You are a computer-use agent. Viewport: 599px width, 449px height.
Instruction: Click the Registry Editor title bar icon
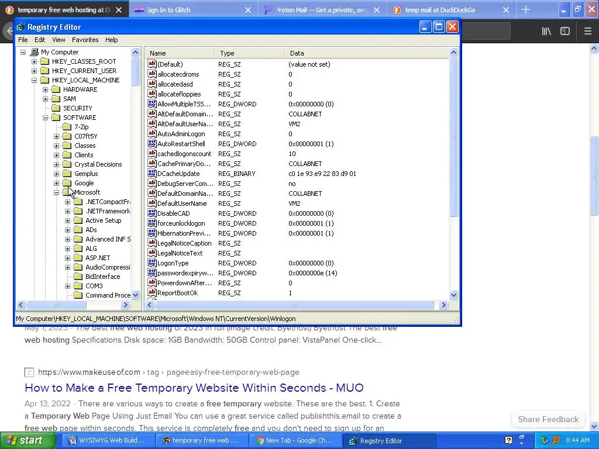point(20,27)
